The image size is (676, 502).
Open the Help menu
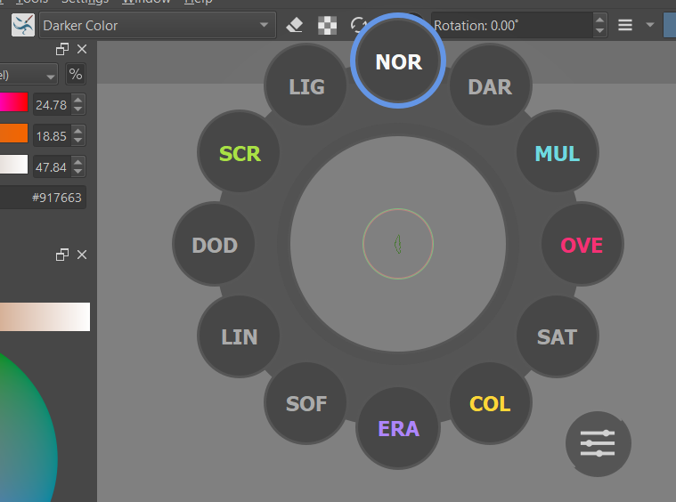[x=198, y=2]
